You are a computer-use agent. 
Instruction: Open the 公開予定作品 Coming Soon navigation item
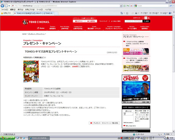(78, 28)
